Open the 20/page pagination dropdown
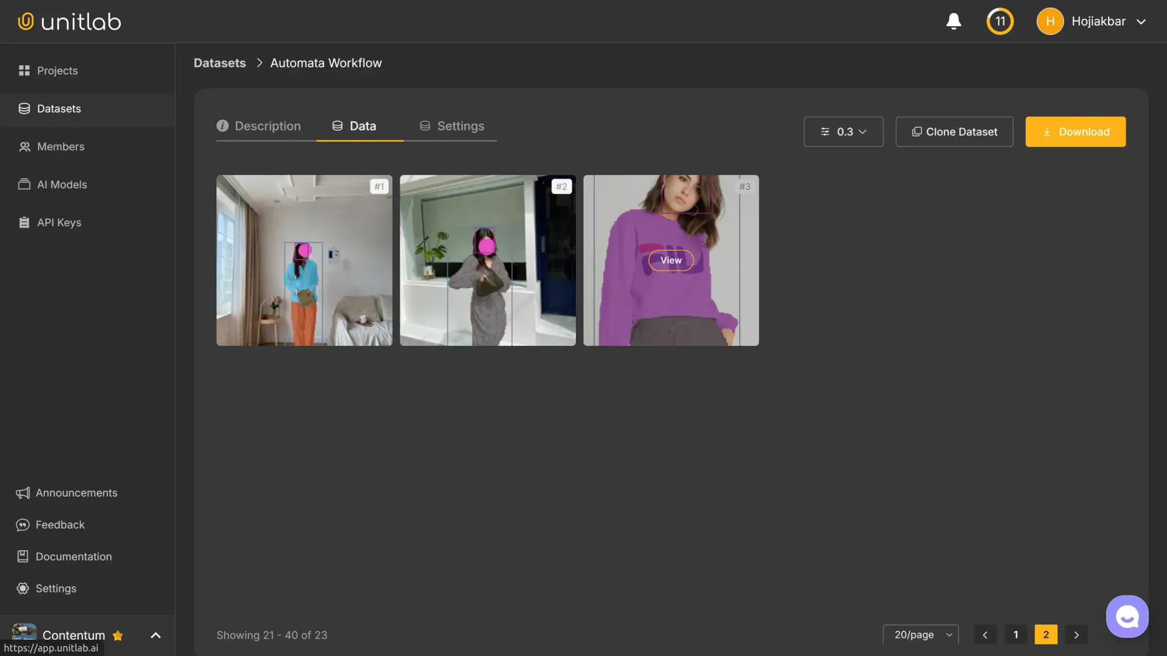Viewport: 1167px width, 656px height. (x=920, y=634)
